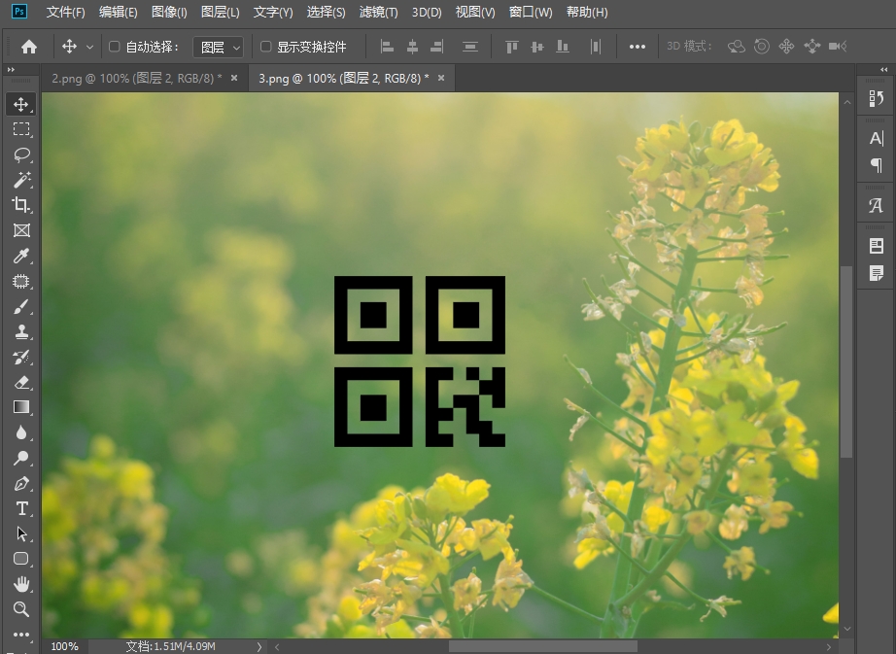Align vertical centers of layers
This screenshot has width=896, height=654.
[x=537, y=47]
